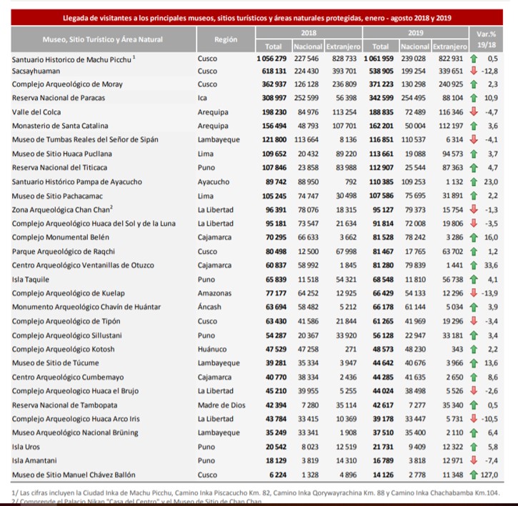The width and height of the screenshot is (518, 506).
Task: Click 'Reserva Nacional de Tambopata' name
Action: (x=64, y=405)
